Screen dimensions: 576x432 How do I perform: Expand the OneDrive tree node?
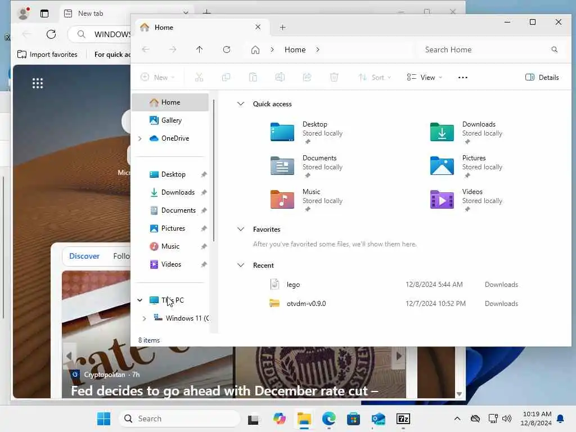click(140, 138)
